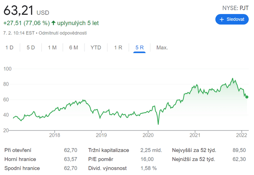Click the chart's sharp 2020 low point
Viewport: 254px width, 175px height.
[158, 124]
